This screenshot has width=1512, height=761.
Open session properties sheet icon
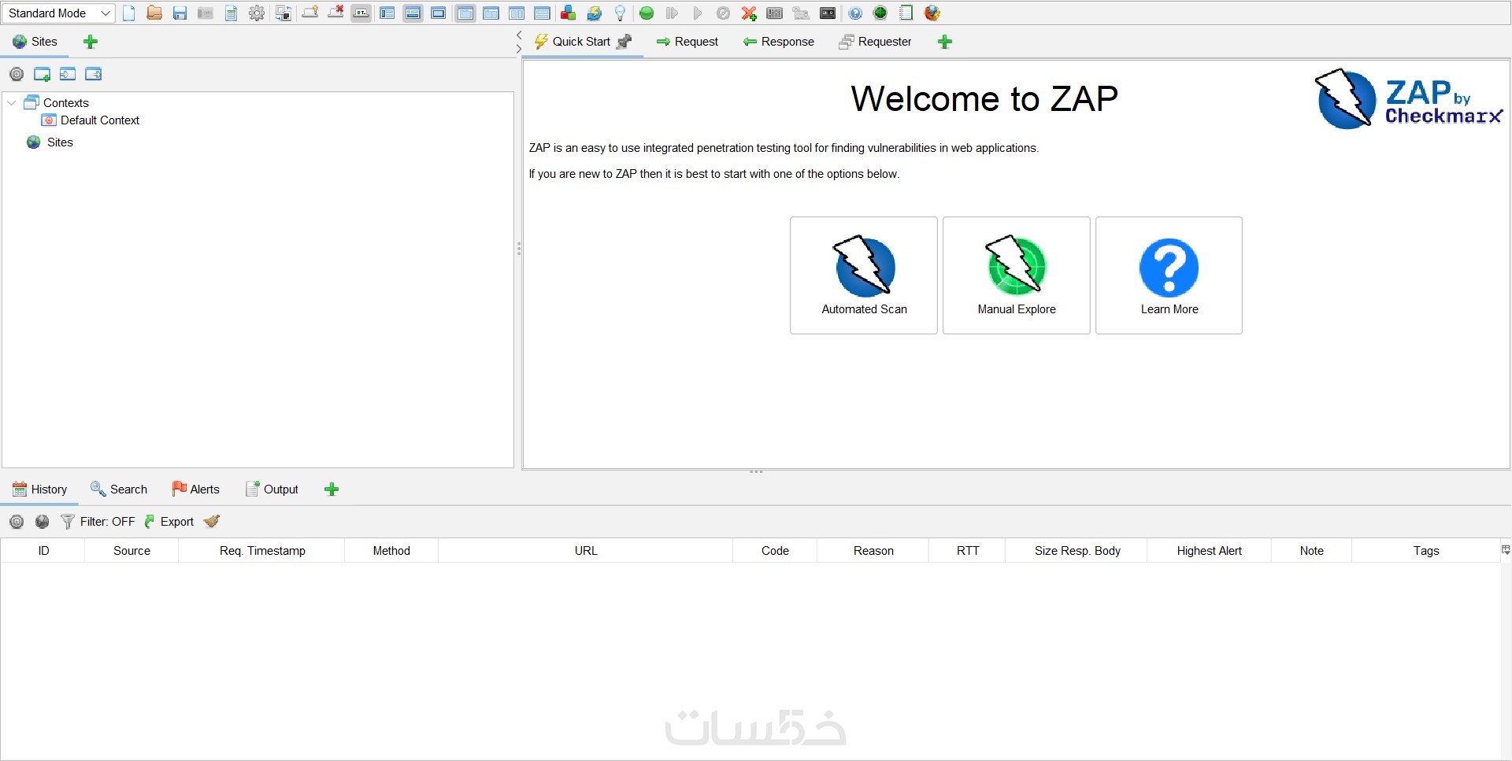[x=231, y=13]
